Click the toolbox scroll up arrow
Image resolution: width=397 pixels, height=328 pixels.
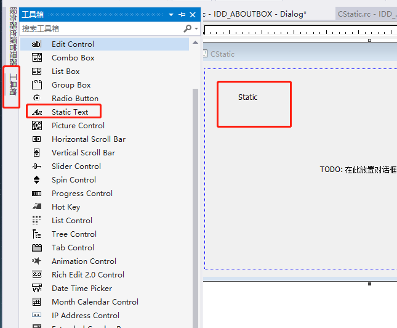196,43
